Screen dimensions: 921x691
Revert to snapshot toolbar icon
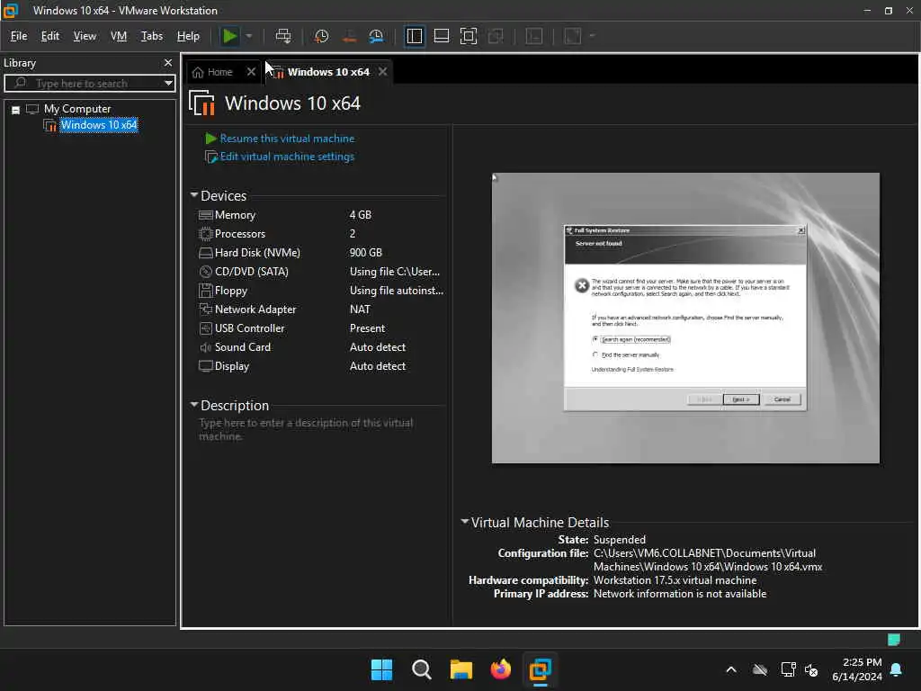[x=349, y=36]
